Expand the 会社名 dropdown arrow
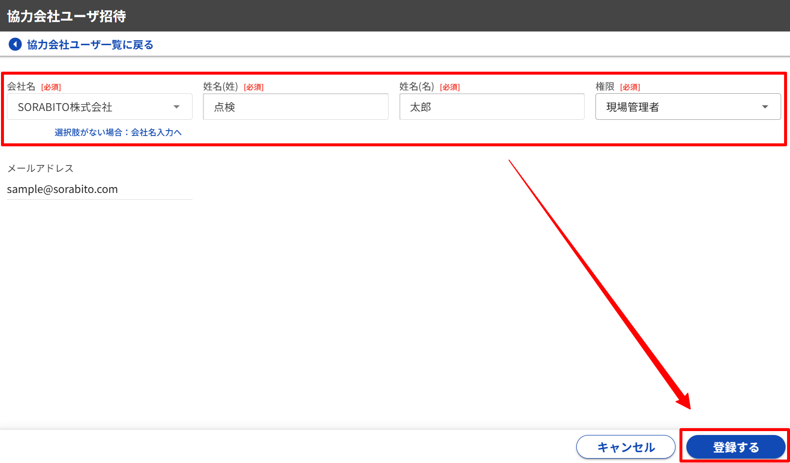Image resolution: width=790 pixels, height=463 pixels. pyautogui.click(x=176, y=107)
